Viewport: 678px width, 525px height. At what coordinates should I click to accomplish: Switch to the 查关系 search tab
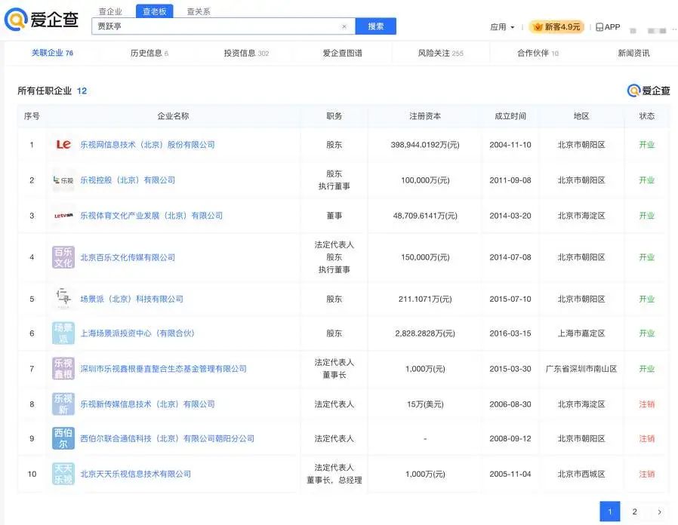coord(199,11)
